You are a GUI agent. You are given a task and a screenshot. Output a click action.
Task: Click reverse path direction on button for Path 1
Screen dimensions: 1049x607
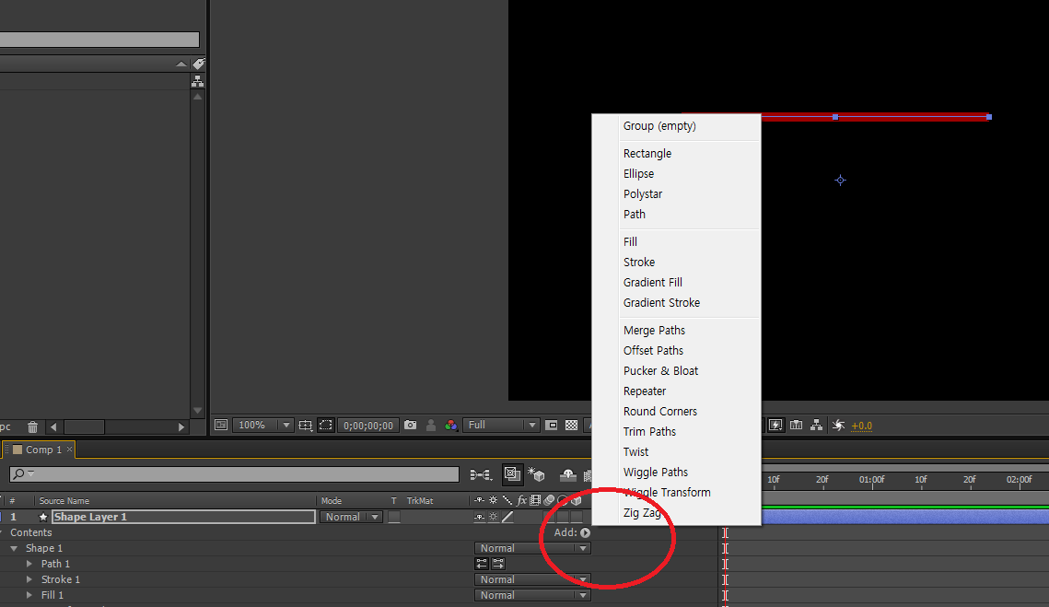[x=497, y=564]
